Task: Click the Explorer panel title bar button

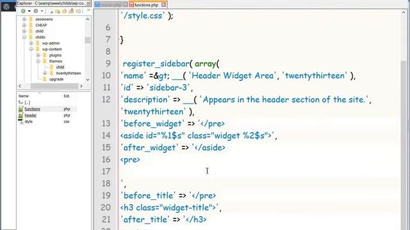Action: (88, 3)
